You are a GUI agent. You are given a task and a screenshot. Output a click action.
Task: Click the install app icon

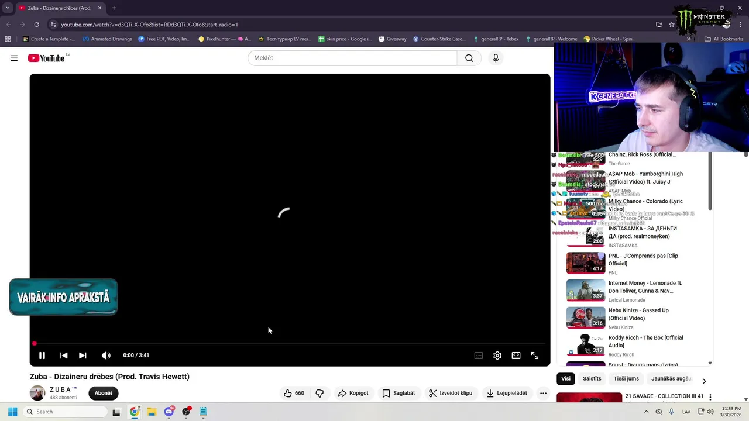tap(659, 25)
